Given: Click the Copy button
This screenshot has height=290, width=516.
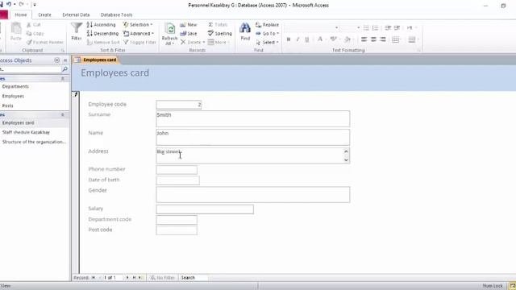Looking at the screenshot, I should [x=35, y=34].
